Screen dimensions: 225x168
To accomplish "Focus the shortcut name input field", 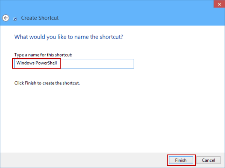I will click(74, 63).
